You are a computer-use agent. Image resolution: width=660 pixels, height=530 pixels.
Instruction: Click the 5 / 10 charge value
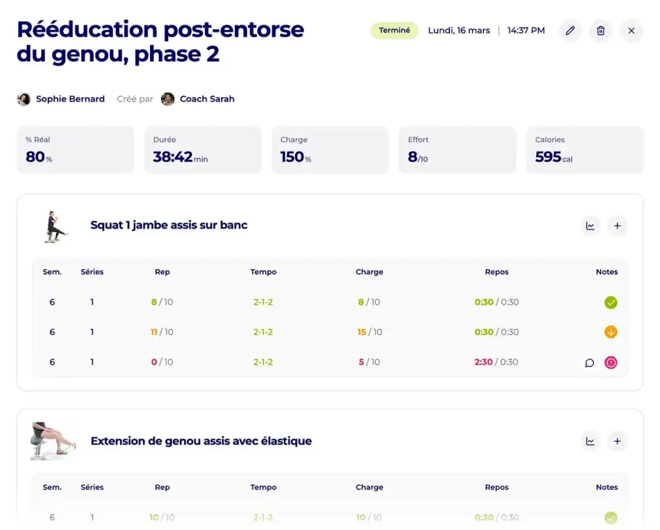[369, 362]
